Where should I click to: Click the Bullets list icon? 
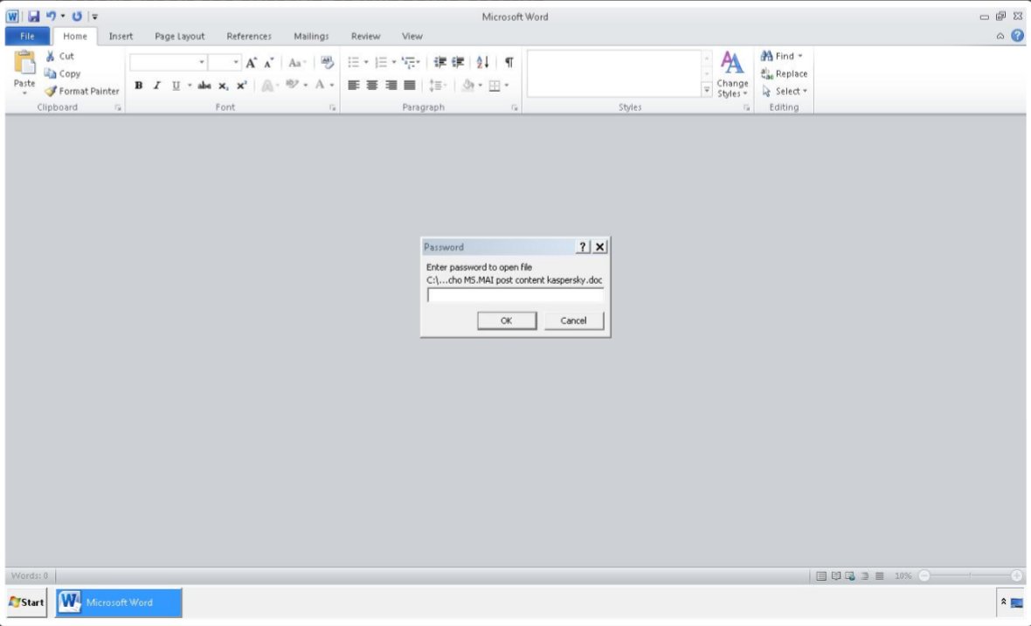354,62
